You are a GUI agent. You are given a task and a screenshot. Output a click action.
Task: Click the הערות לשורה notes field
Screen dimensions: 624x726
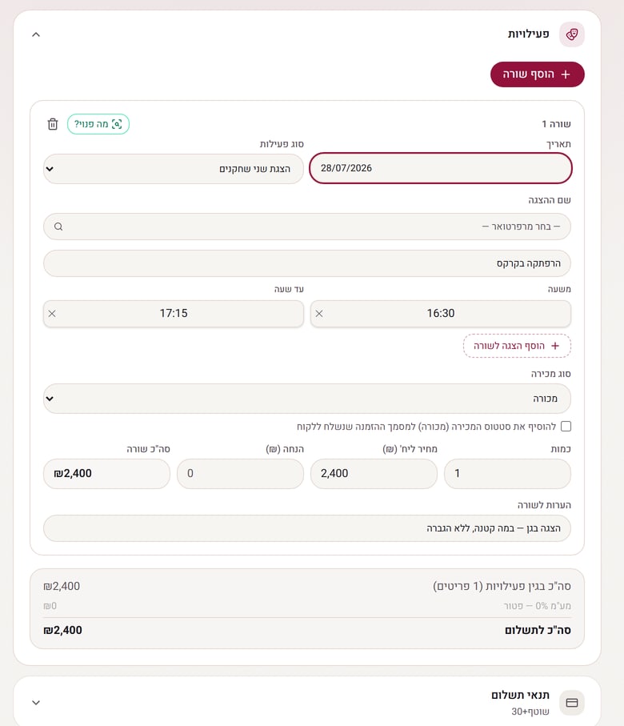(307, 528)
